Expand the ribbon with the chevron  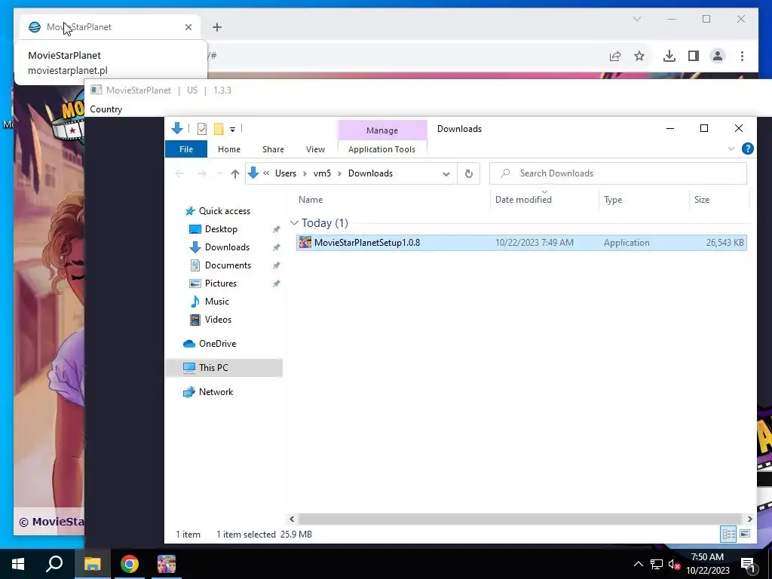(731, 149)
